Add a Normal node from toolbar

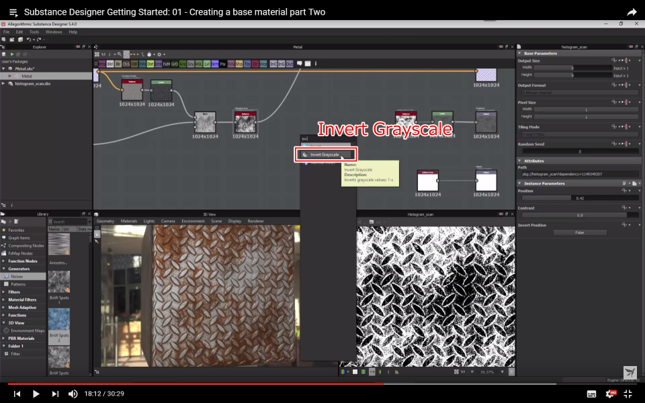point(215,64)
